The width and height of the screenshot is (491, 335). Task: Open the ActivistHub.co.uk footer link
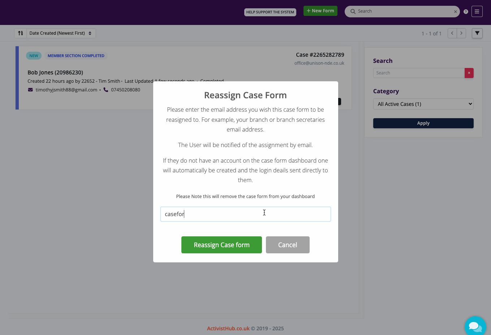click(x=228, y=328)
